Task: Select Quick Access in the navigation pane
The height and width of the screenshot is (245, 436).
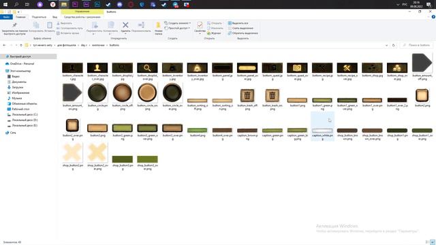Action: [29, 56]
